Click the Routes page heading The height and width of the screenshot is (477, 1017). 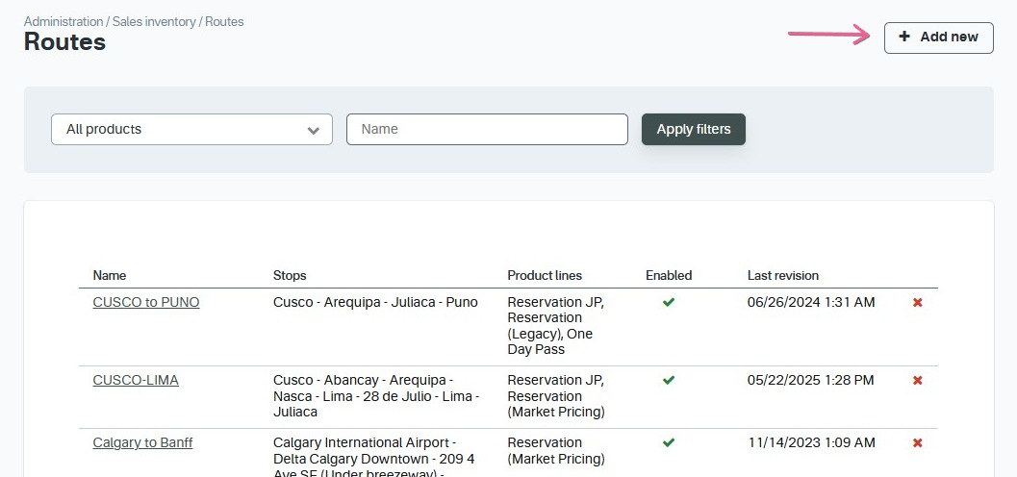coord(64,42)
